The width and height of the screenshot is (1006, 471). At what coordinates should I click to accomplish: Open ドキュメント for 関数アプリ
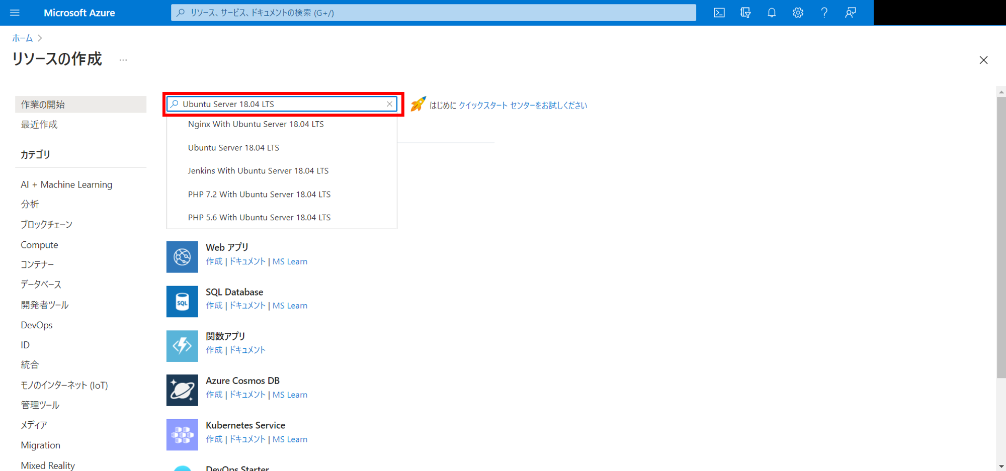pyautogui.click(x=247, y=350)
